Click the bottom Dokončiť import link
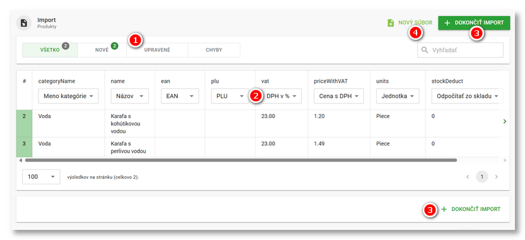 coord(471,209)
